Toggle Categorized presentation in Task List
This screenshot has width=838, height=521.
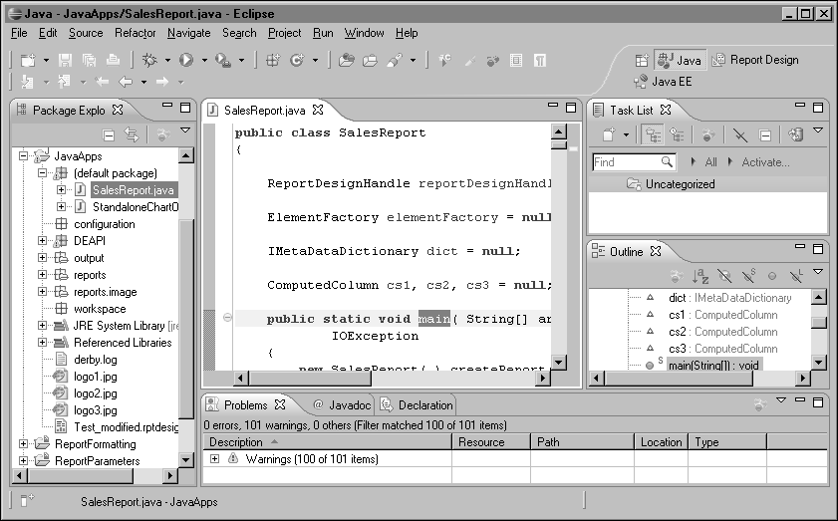(x=653, y=135)
